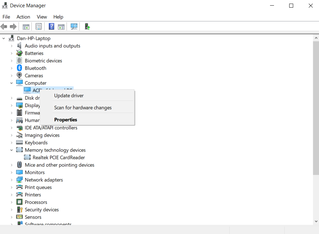Click the Cameras category icon
Image resolution: width=319 pixels, height=234 pixels.
pyautogui.click(x=20, y=75)
